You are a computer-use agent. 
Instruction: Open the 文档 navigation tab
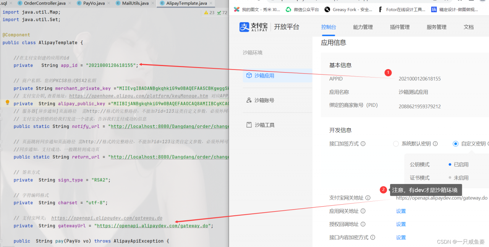[x=468, y=27]
